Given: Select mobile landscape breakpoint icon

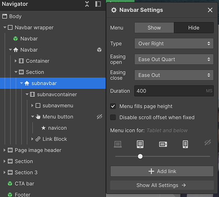Looking at the screenshot, I should click(163, 144).
